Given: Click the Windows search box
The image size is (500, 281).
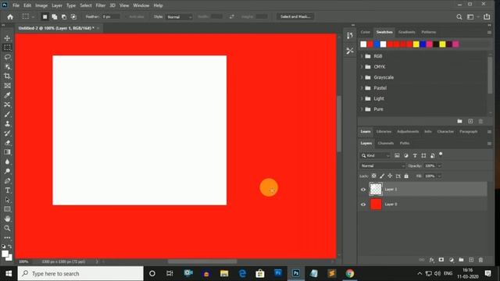Looking at the screenshot, I should pos(80,273).
